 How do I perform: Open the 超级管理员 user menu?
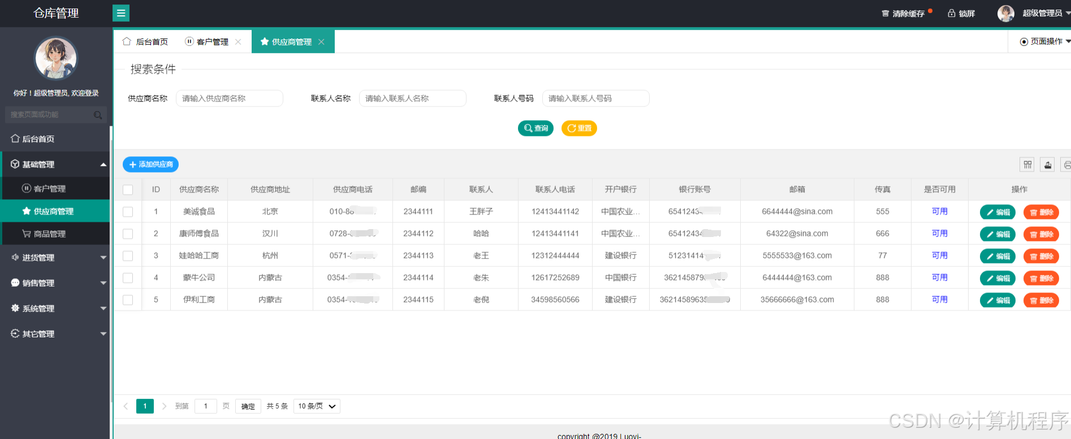pos(1046,13)
